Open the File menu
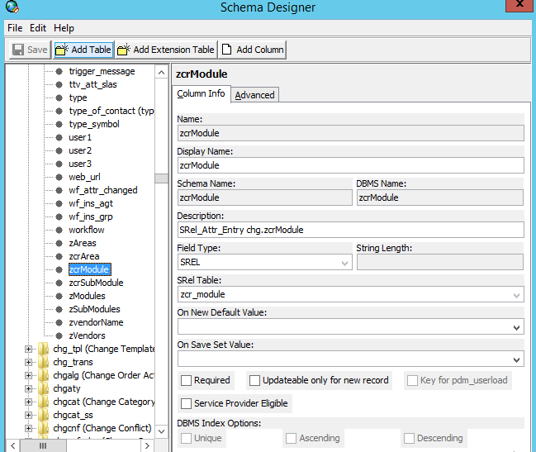Image resolution: width=536 pixels, height=452 pixels. click(15, 28)
